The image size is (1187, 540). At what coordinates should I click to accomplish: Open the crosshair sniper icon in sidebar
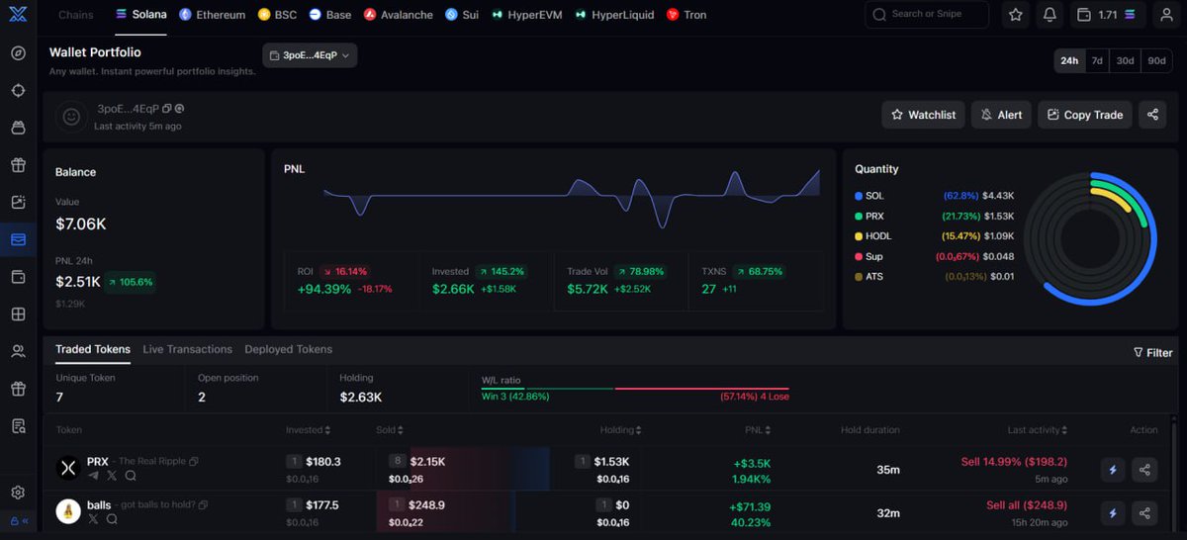[18, 91]
